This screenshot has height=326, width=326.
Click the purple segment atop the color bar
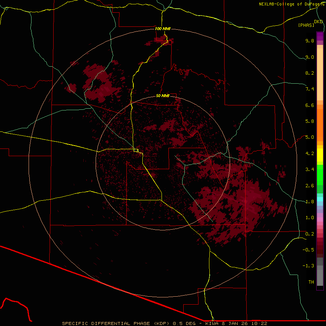tap(320, 36)
